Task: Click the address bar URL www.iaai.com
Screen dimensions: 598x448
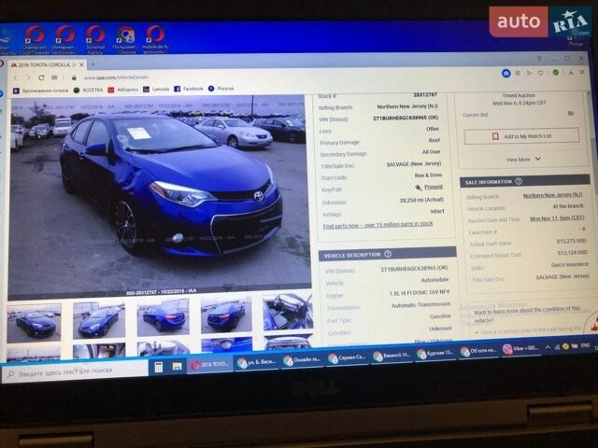Action: [116, 77]
